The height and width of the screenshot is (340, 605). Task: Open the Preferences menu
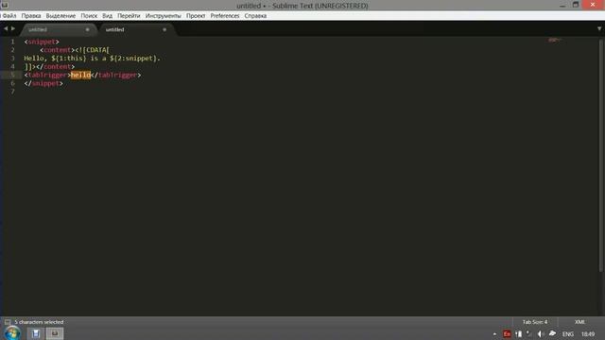(x=225, y=16)
